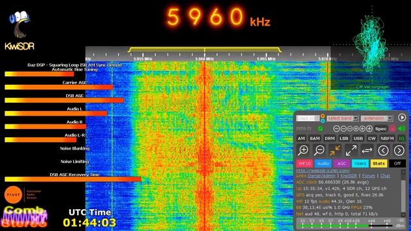Select NBFM mode
The height and width of the screenshot is (231, 411).
(387, 139)
